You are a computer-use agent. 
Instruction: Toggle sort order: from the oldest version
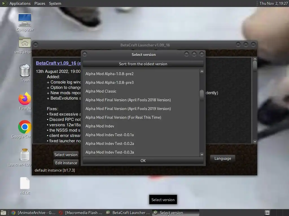pyautogui.click(x=143, y=64)
